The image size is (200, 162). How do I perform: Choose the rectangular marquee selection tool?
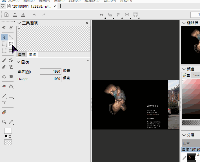point(4,44)
